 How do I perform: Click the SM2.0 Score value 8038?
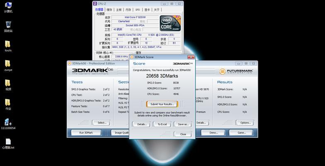coord(176,83)
